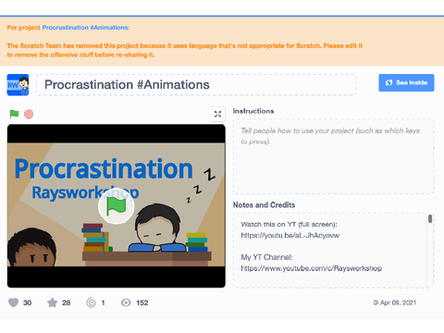Click the red stop sign button
The image size is (444, 333).
coord(29,114)
